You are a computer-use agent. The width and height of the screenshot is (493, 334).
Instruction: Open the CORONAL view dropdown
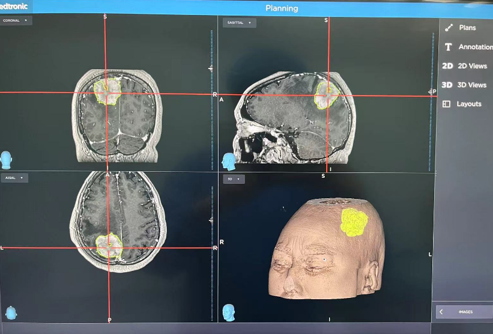pyautogui.click(x=16, y=20)
